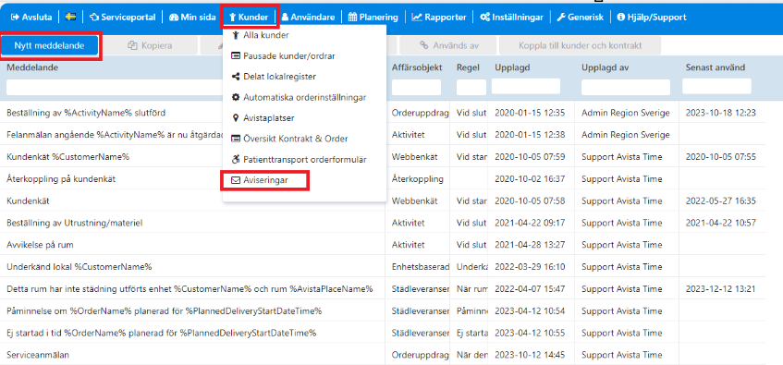Screen dimensions: 783x365
Task: Click the Nytt meddelande button
Action: (x=49, y=45)
